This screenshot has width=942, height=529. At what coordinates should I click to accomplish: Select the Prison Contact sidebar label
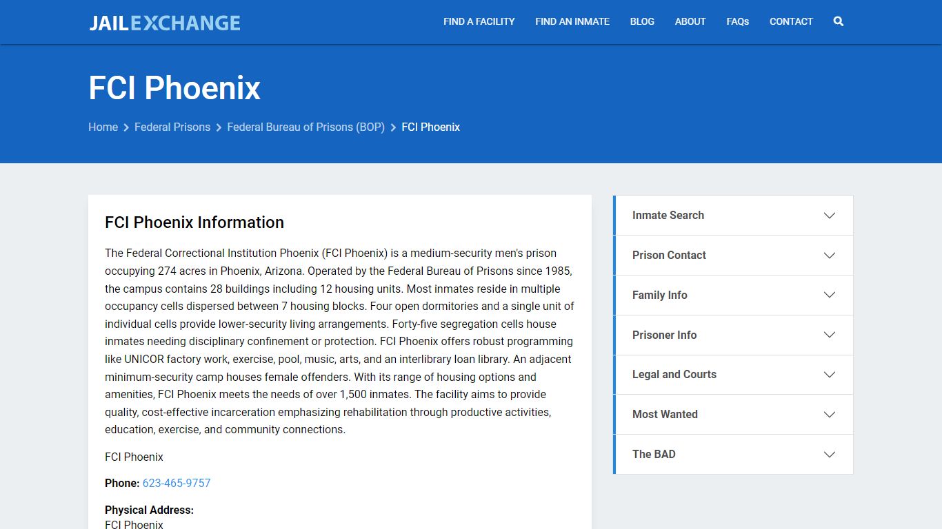click(669, 255)
